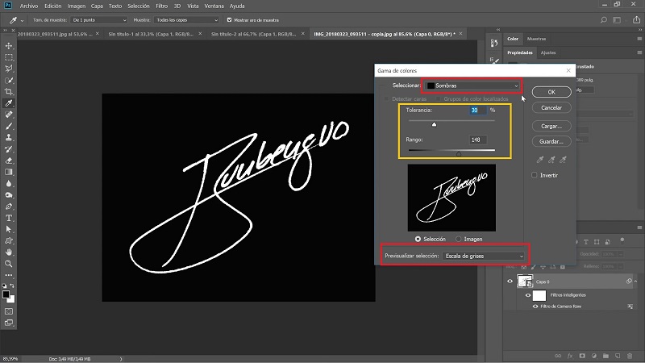Open Muestra Todas las capas dropdown
This screenshot has width=645, height=363.
coord(186,19)
